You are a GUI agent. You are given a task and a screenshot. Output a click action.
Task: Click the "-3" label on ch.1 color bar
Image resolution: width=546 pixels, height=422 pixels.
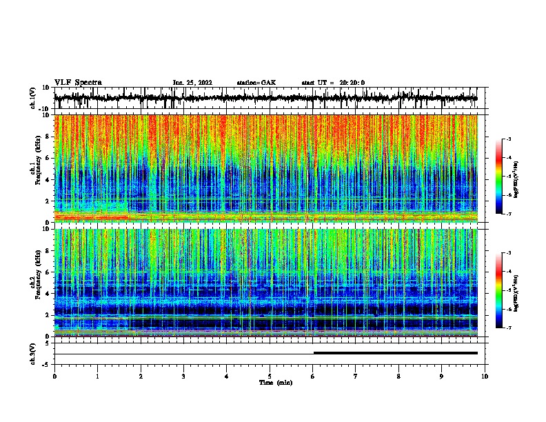(509, 139)
